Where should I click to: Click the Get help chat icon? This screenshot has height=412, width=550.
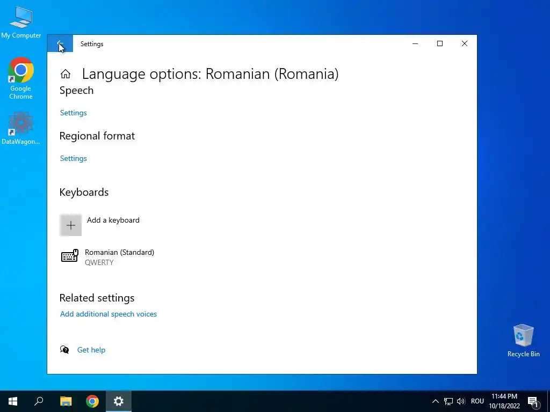click(64, 349)
